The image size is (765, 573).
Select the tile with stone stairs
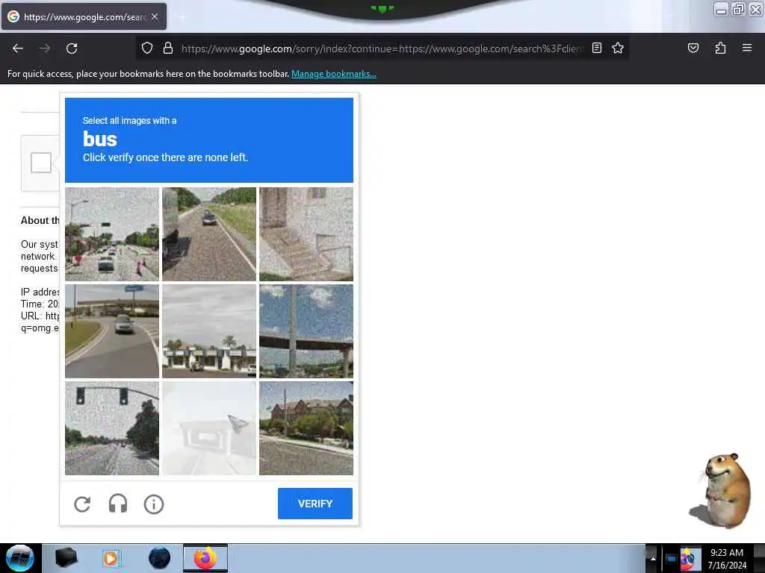(306, 234)
